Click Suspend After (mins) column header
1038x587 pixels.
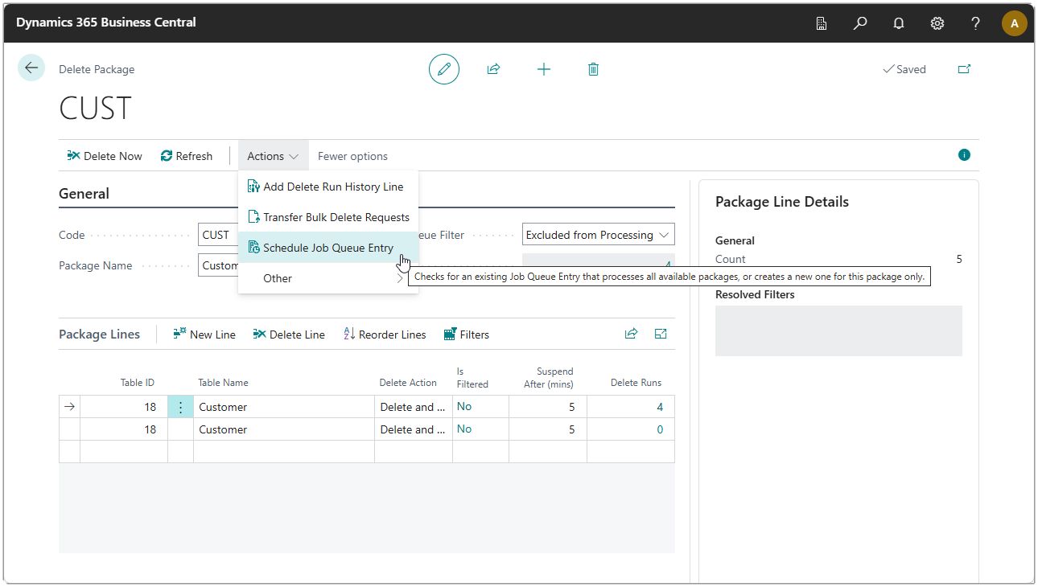[x=548, y=377]
